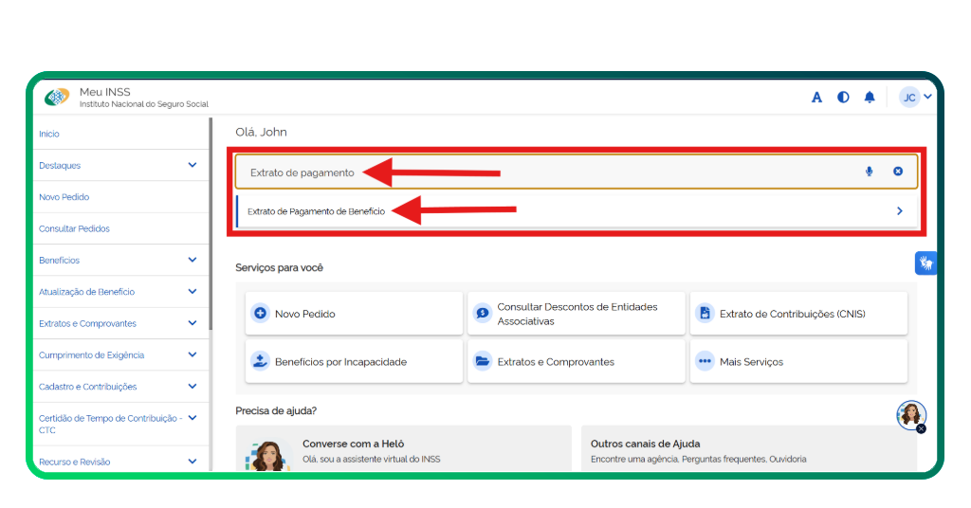Clear the search field with X icon
This screenshot has height=508, width=971.
(898, 172)
